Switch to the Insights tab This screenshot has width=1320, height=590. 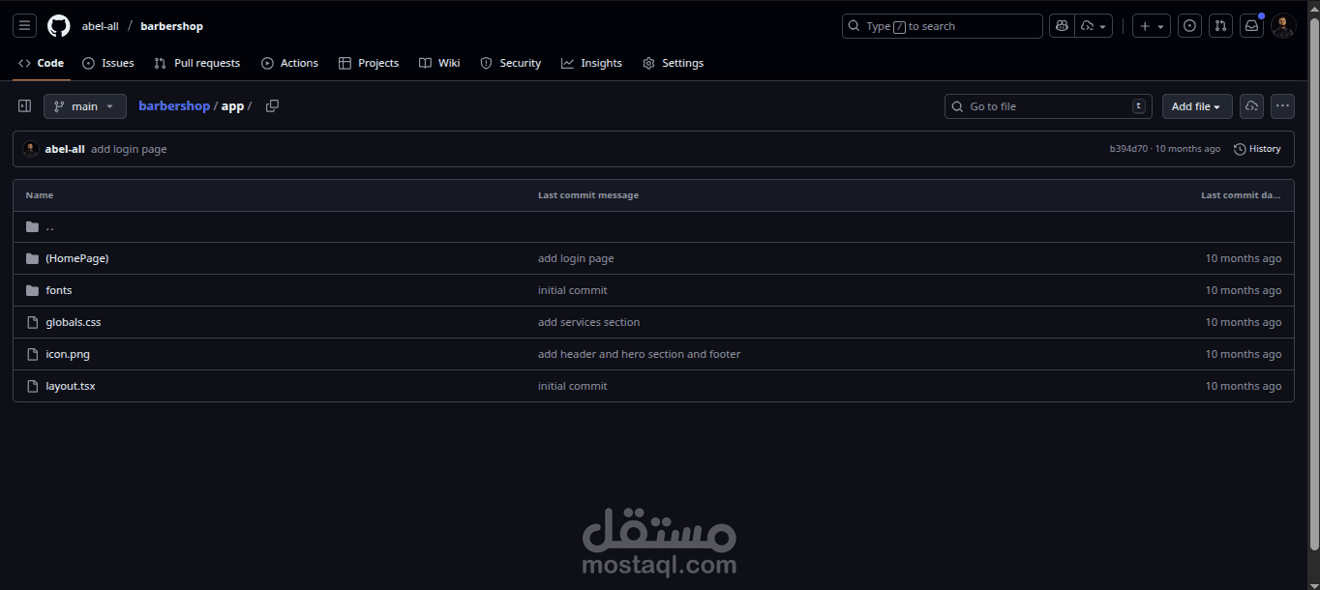[x=591, y=63]
